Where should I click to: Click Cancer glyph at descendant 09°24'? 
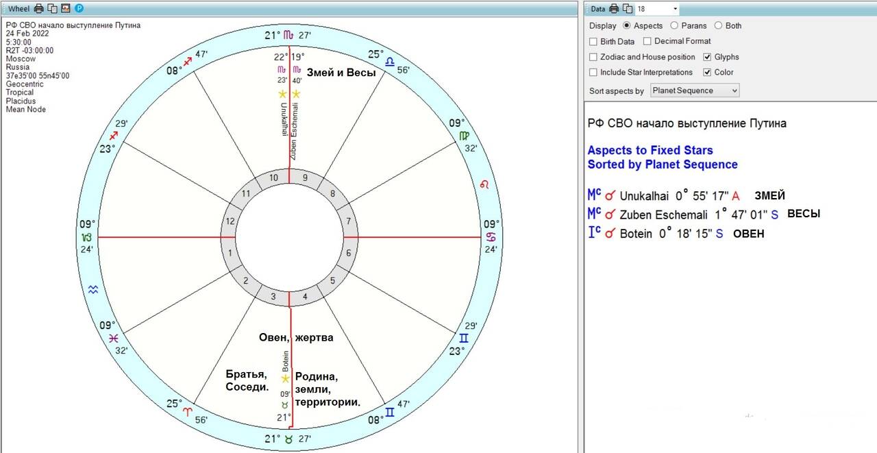(491, 237)
